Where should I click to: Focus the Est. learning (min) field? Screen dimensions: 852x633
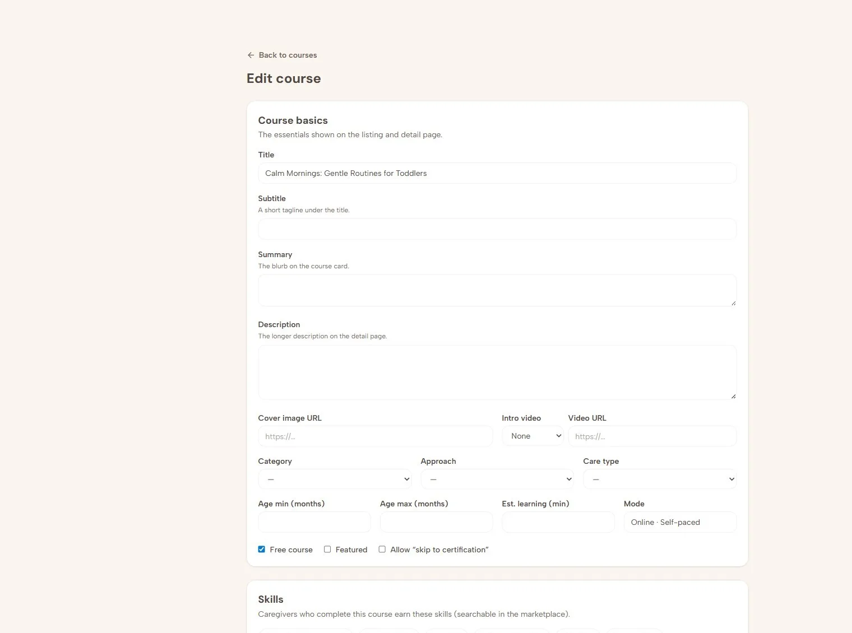coord(558,522)
